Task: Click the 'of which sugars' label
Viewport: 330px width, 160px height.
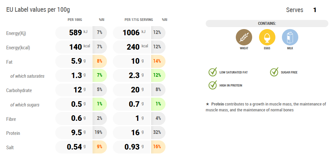Action: coord(25,104)
